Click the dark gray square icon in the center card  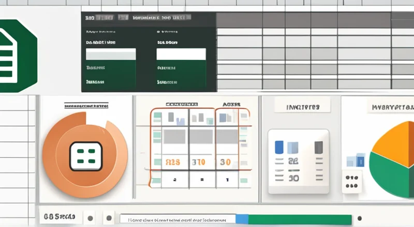[x=319, y=147]
